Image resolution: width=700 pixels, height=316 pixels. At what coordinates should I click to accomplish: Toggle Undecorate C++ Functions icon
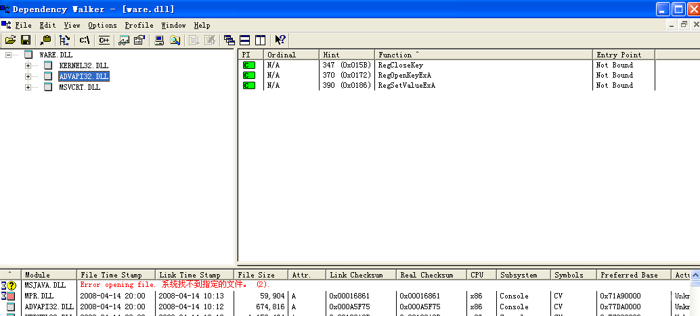[104, 40]
